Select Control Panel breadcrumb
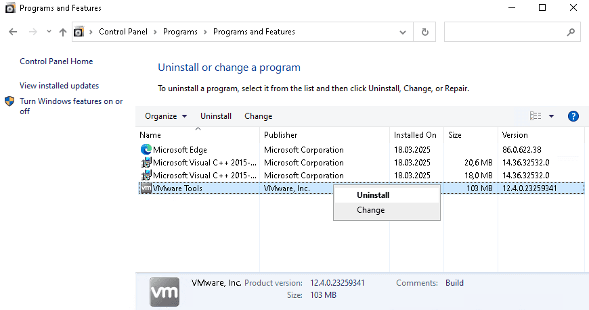The image size is (589, 310). coord(123,32)
